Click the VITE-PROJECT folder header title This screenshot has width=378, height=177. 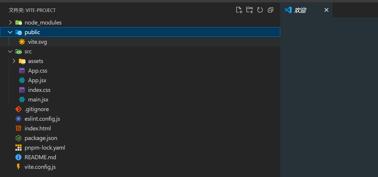point(32,10)
